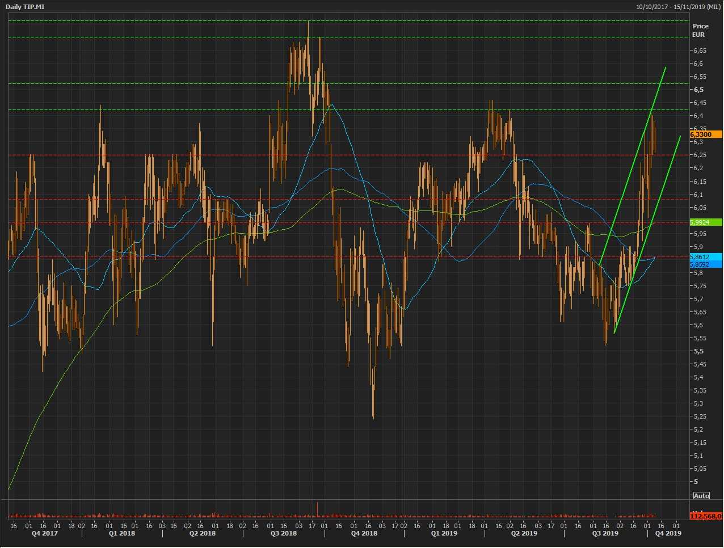Select Q2 2019 on the time axis
724x548 pixels.
(x=524, y=533)
